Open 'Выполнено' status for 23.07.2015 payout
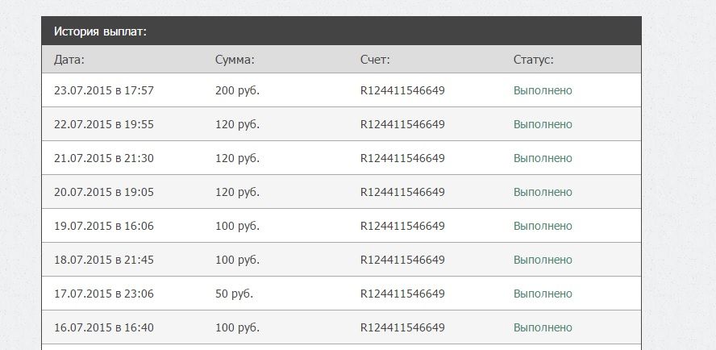Screen dimensions: 716x350 click(543, 90)
